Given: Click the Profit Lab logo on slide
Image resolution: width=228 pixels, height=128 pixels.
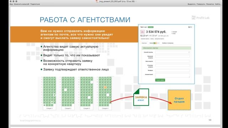Looking at the screenshot, I should click(x=201, y=18).
